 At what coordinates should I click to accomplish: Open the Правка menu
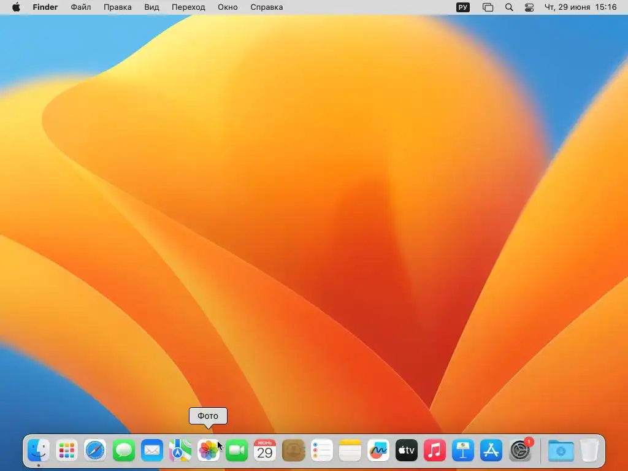click(117, 7)
